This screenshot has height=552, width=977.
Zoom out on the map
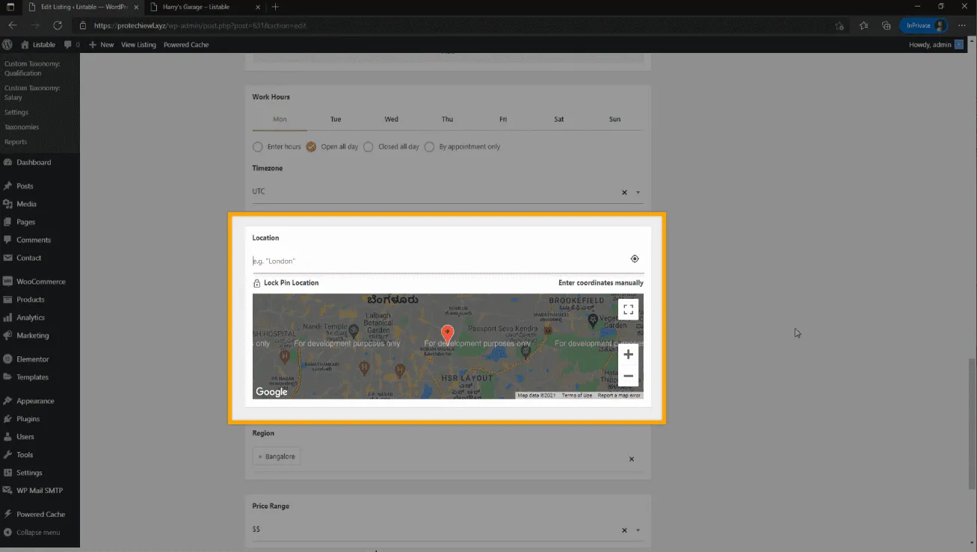tap(628, 376)
